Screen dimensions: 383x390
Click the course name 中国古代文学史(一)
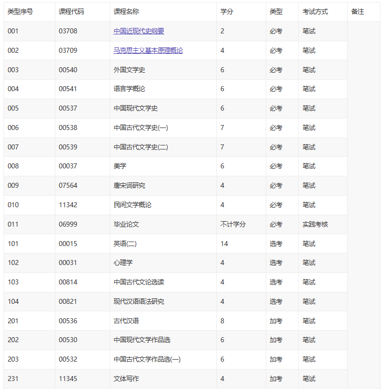pos(141,128)
